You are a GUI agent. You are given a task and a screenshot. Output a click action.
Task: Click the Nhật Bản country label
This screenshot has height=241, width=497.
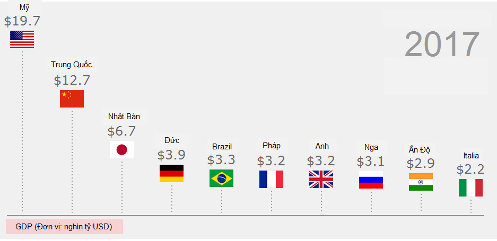coord(124,117)
